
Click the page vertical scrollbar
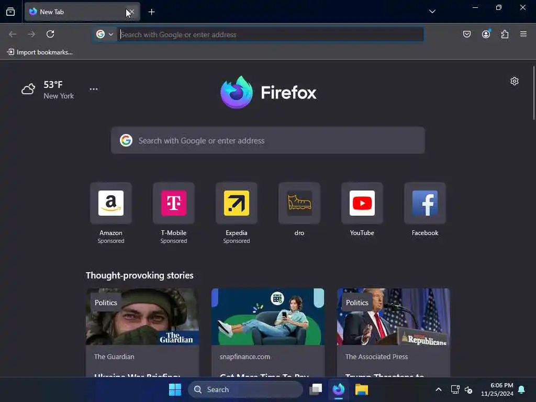(533, 92)
